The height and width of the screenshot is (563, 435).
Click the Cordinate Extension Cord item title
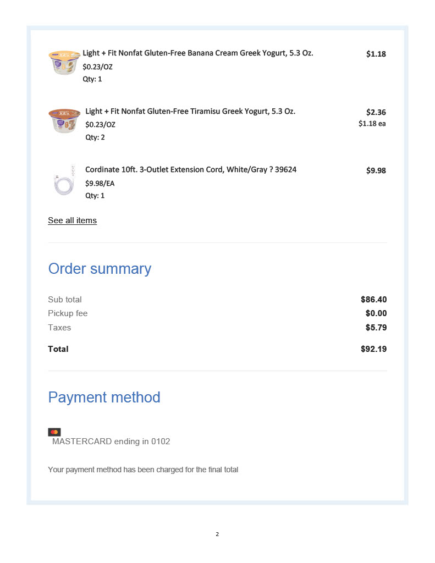[191, 169]
